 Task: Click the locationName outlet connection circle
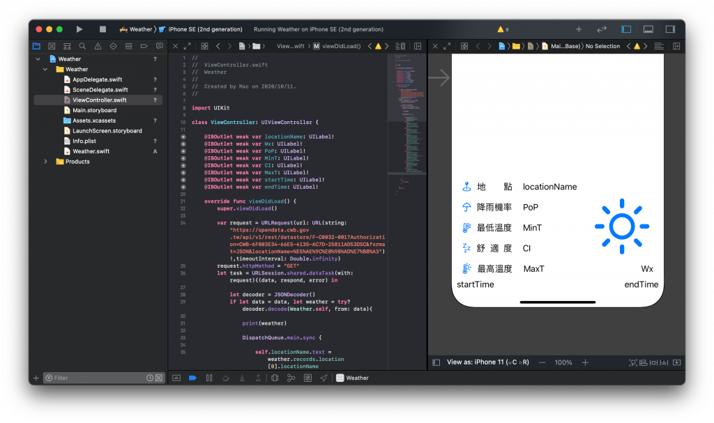point(183,137)
